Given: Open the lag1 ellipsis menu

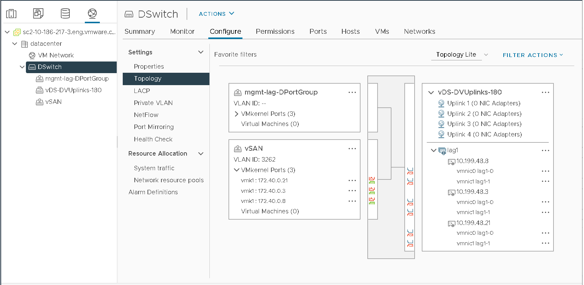Looking at the screenshot, I should [545, 151].
